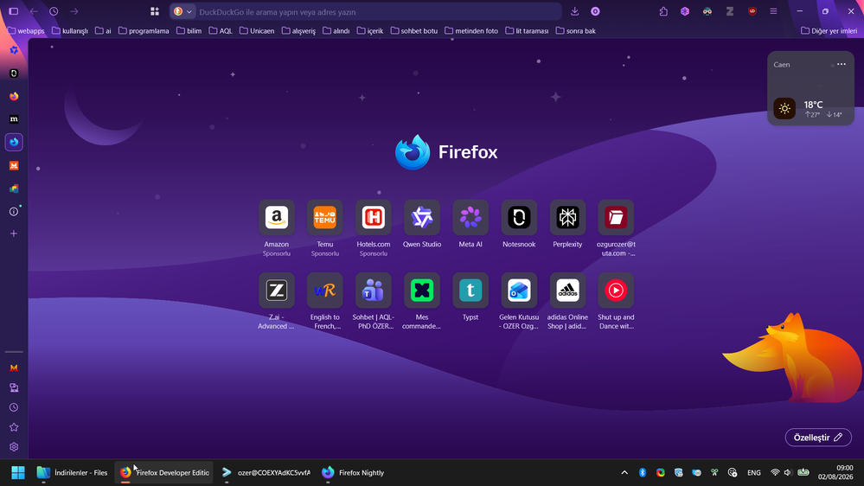
Task: Open DuckDuckGo search engine dropdown
Action: tap(183, 11)
